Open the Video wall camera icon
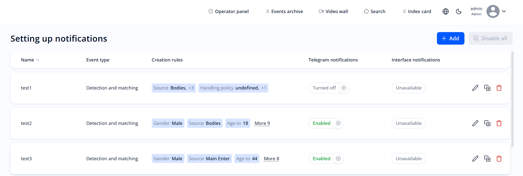 (321, 11)
